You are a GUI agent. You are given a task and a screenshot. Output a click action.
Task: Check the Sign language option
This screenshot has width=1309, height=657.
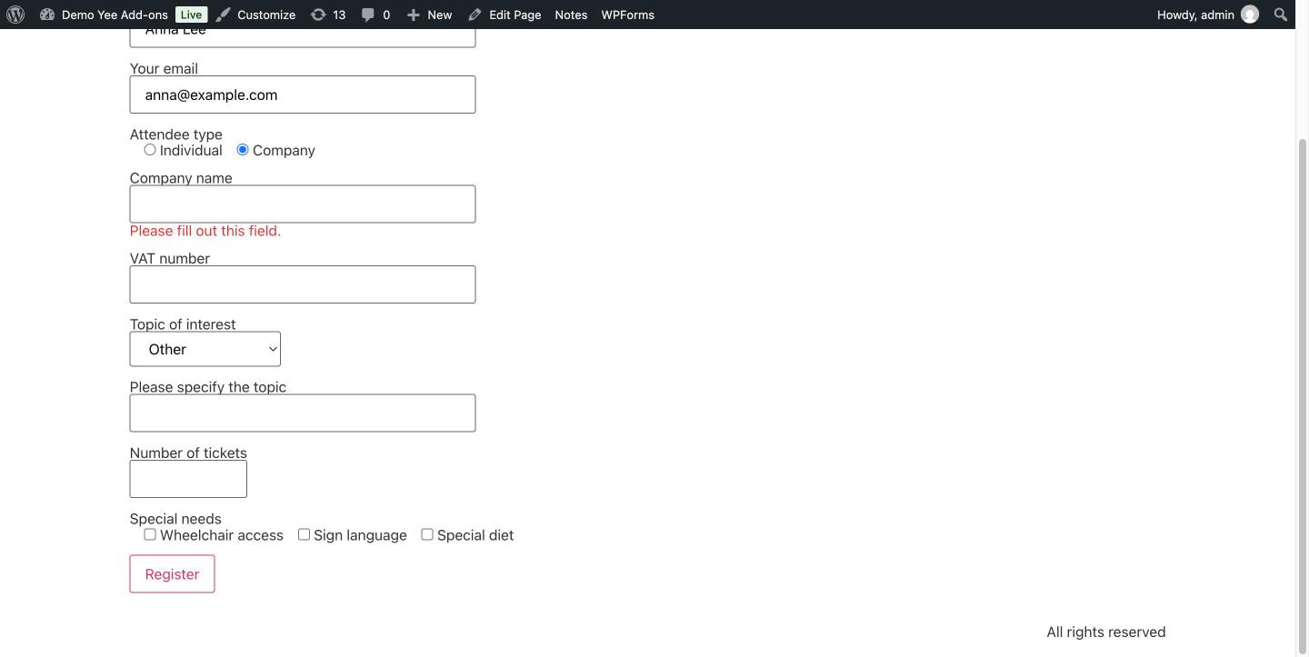click(x=304, y=534)
